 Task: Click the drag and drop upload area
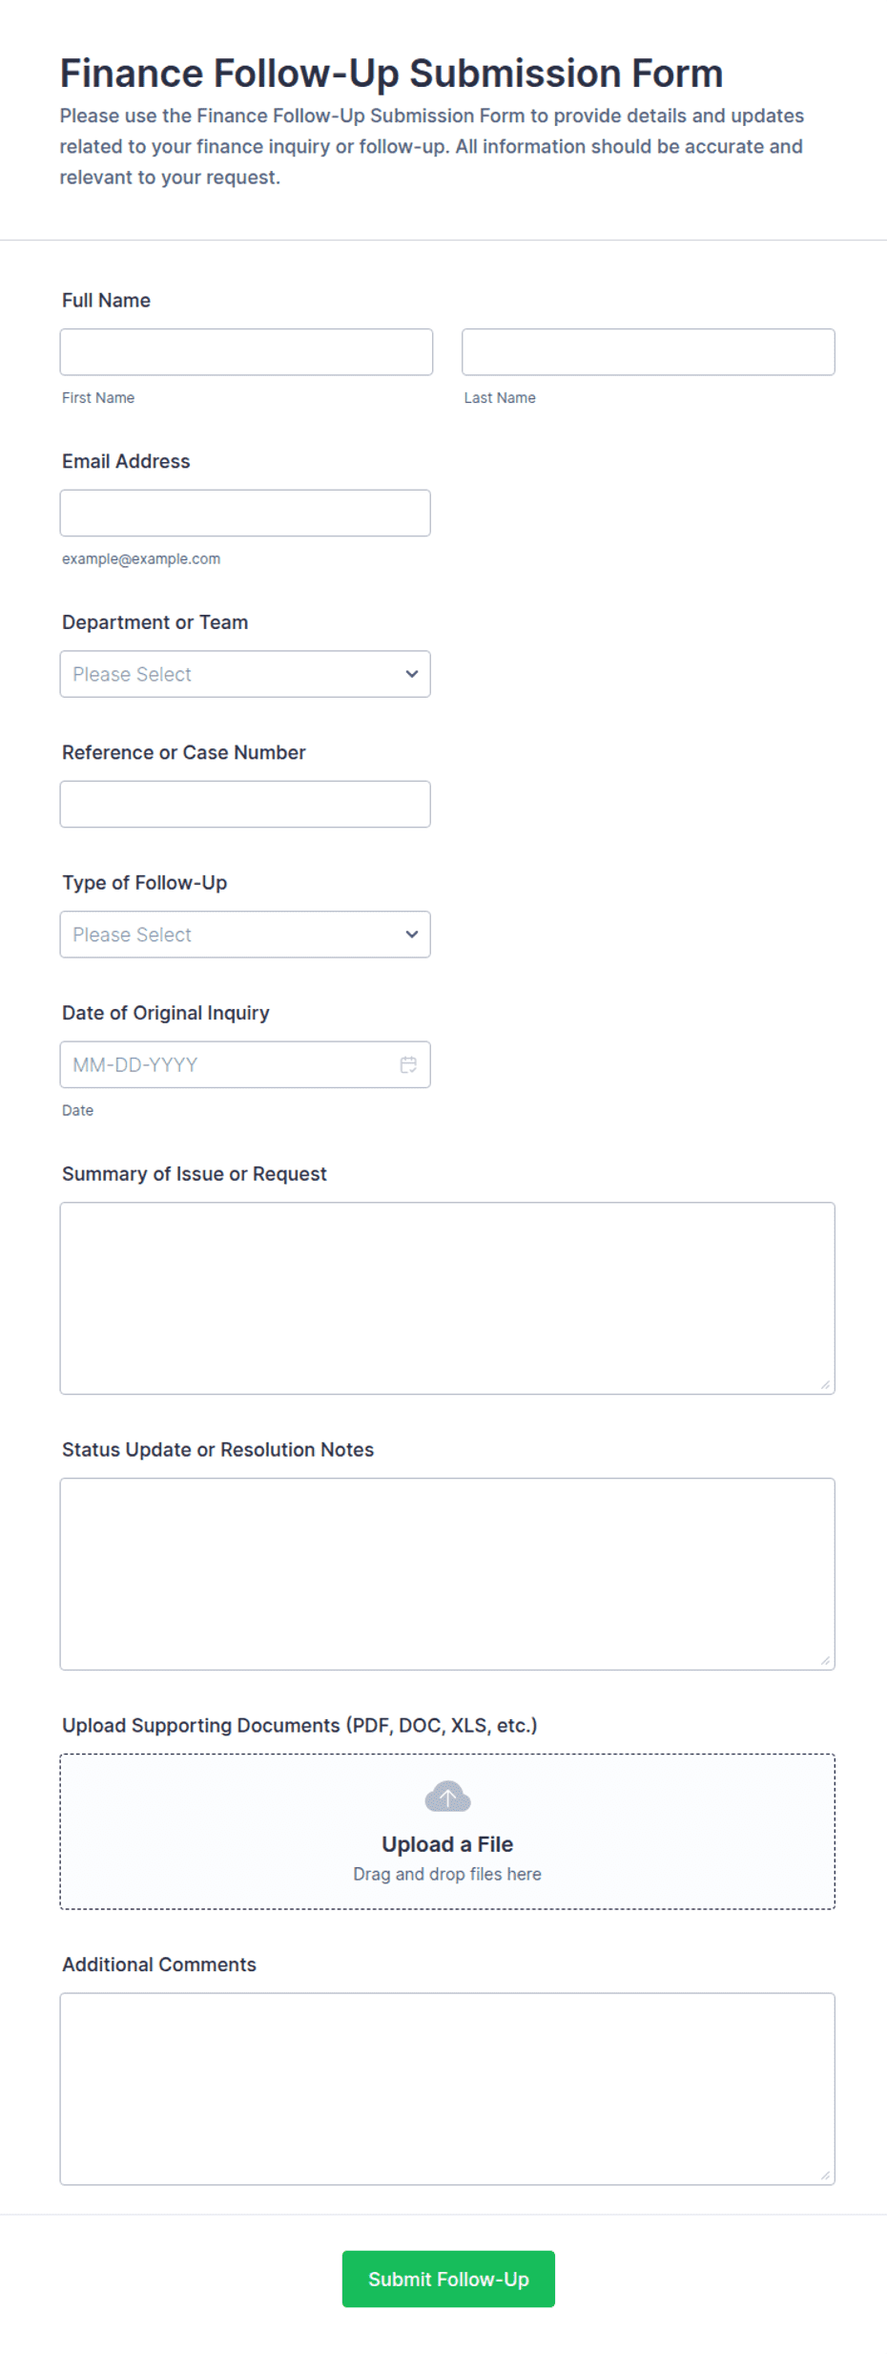(447, 1831)
